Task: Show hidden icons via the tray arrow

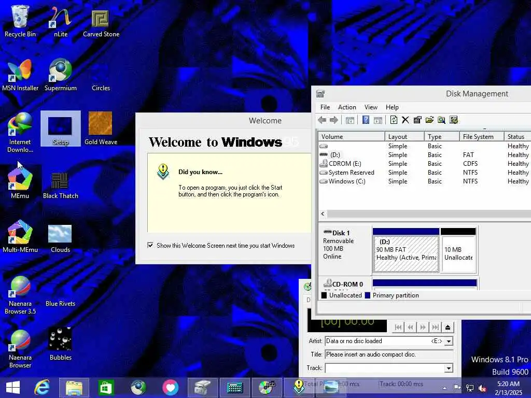Action: (x=444, y=388)
